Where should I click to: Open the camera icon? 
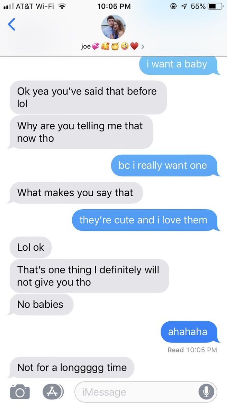pyautogui.click(x=20, y=392)
